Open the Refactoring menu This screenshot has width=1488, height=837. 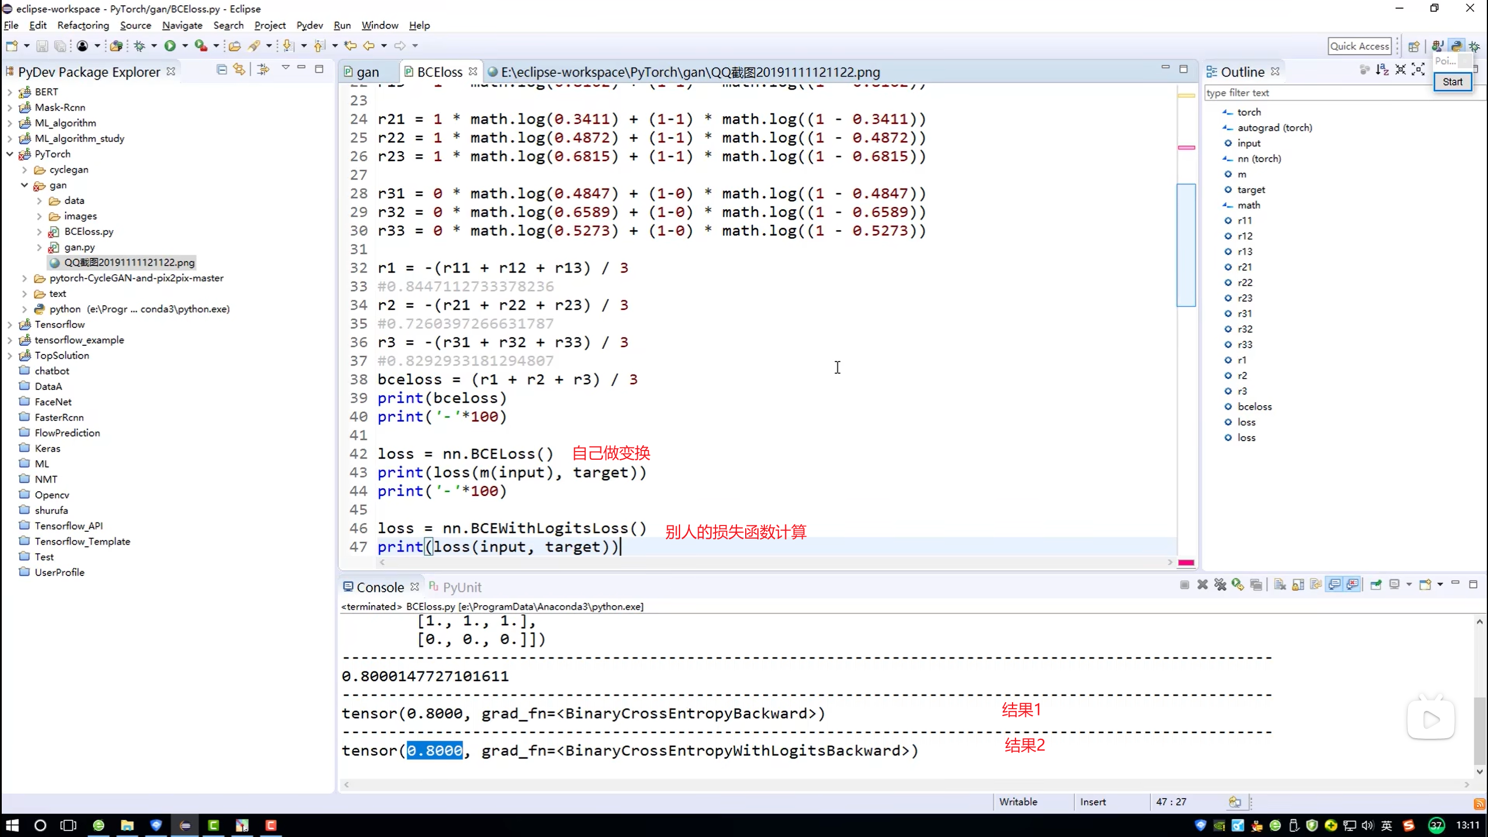pos(83,25)
